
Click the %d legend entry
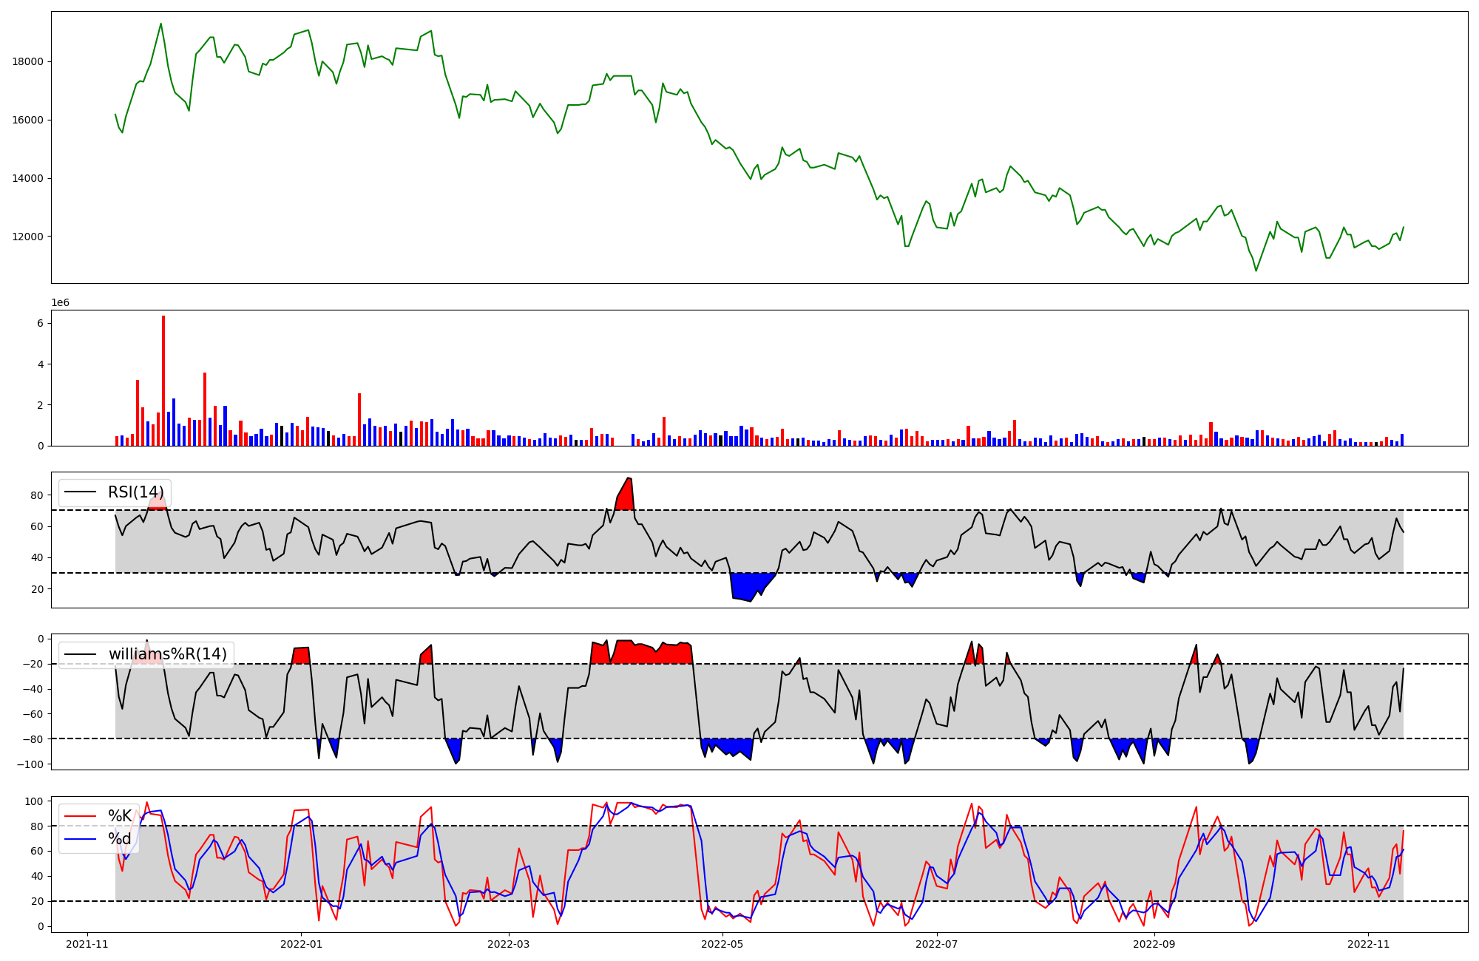click(120, 839)
